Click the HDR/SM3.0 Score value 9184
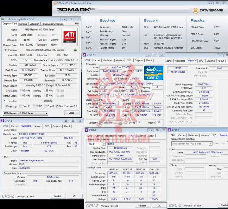The width and height of the screenshot is (228, 209). coord(217,41)
